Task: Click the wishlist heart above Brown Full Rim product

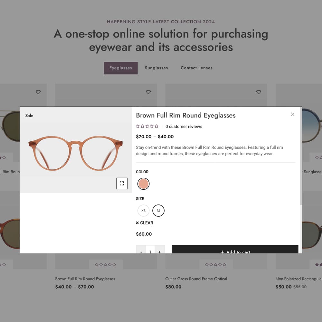Action: coord(148,92)
